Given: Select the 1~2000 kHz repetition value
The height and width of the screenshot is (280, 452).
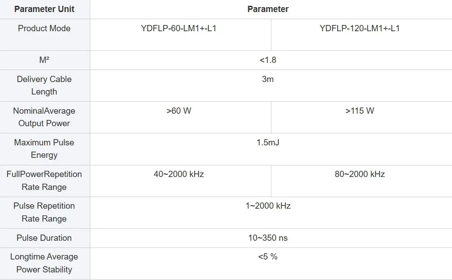Looking at the screenshot, I should [268, 206].
